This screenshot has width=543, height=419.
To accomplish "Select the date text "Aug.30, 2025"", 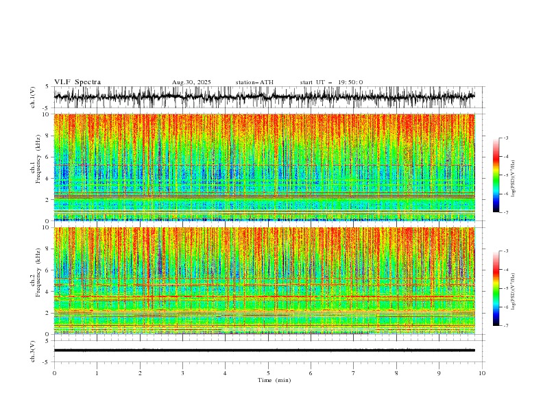I will click(x=191, y=82).
